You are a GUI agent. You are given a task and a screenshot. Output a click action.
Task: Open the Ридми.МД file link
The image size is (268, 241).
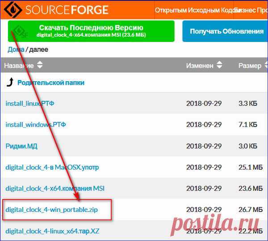pyautogui.click(x=21, y=146)
